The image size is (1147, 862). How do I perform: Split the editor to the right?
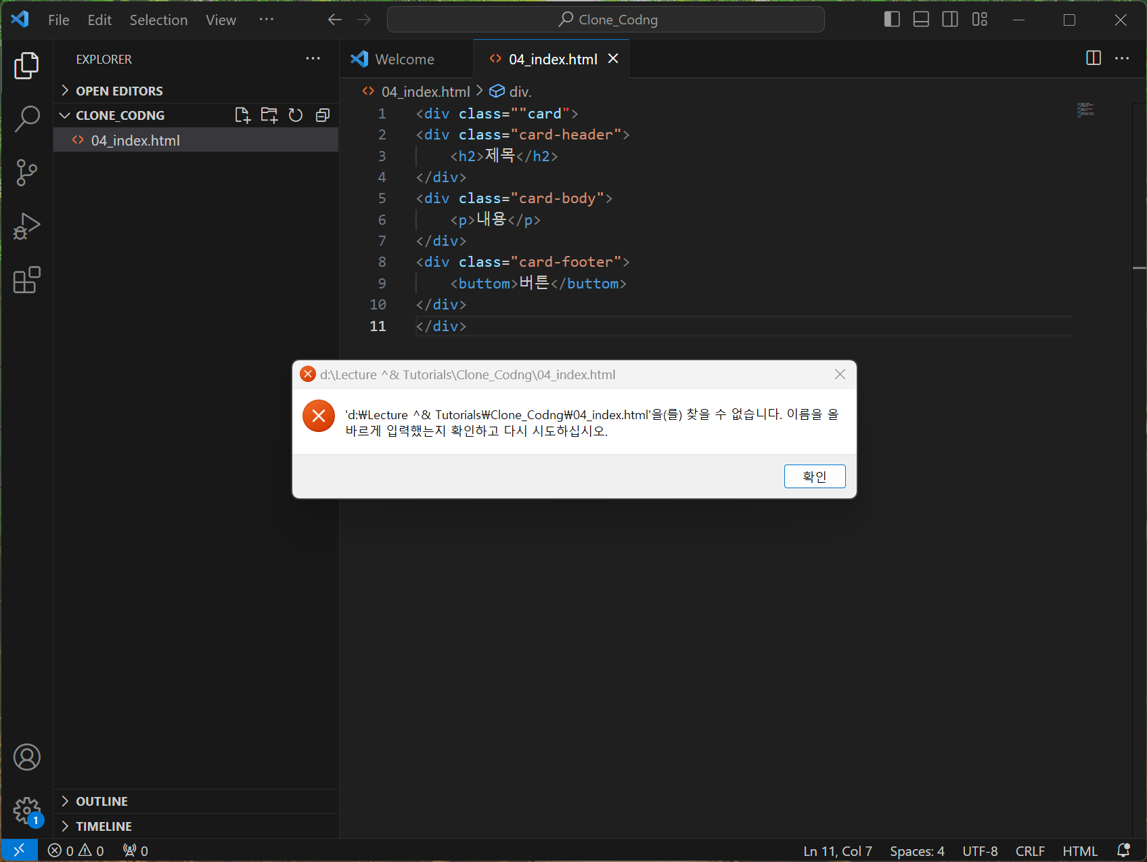tap(1094, 58)
